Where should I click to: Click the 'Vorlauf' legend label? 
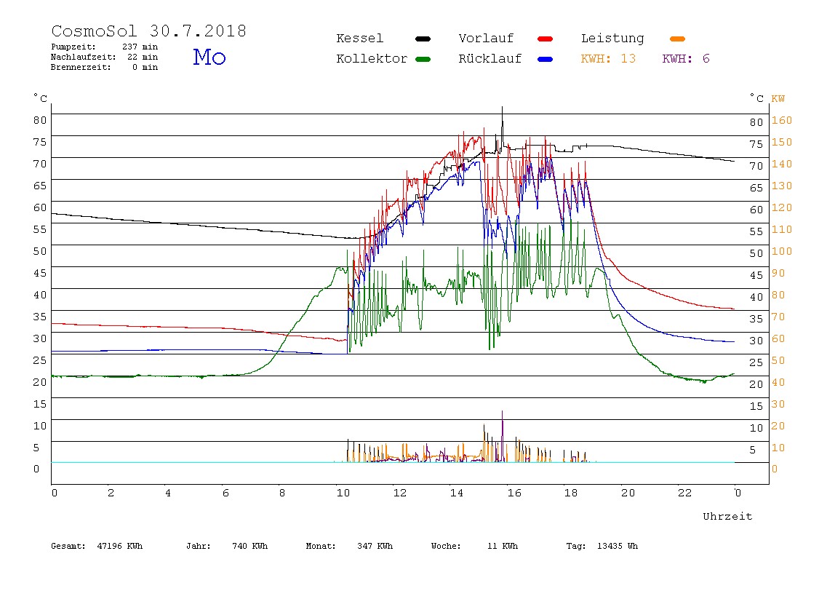[486, 39]
